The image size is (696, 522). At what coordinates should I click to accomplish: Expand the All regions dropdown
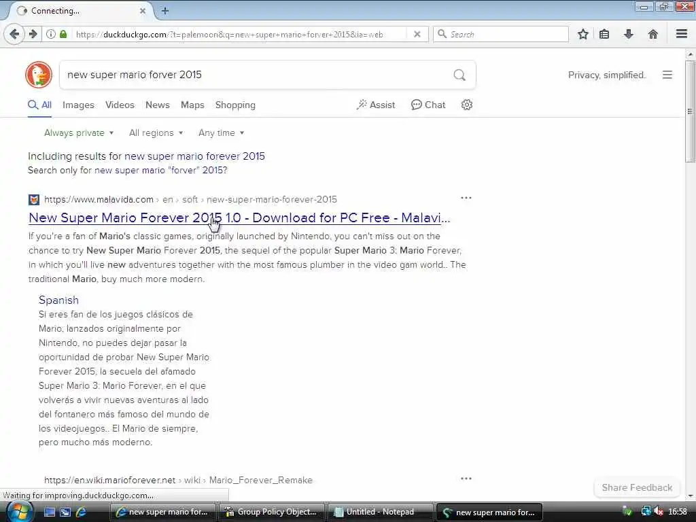pos(156,133)
